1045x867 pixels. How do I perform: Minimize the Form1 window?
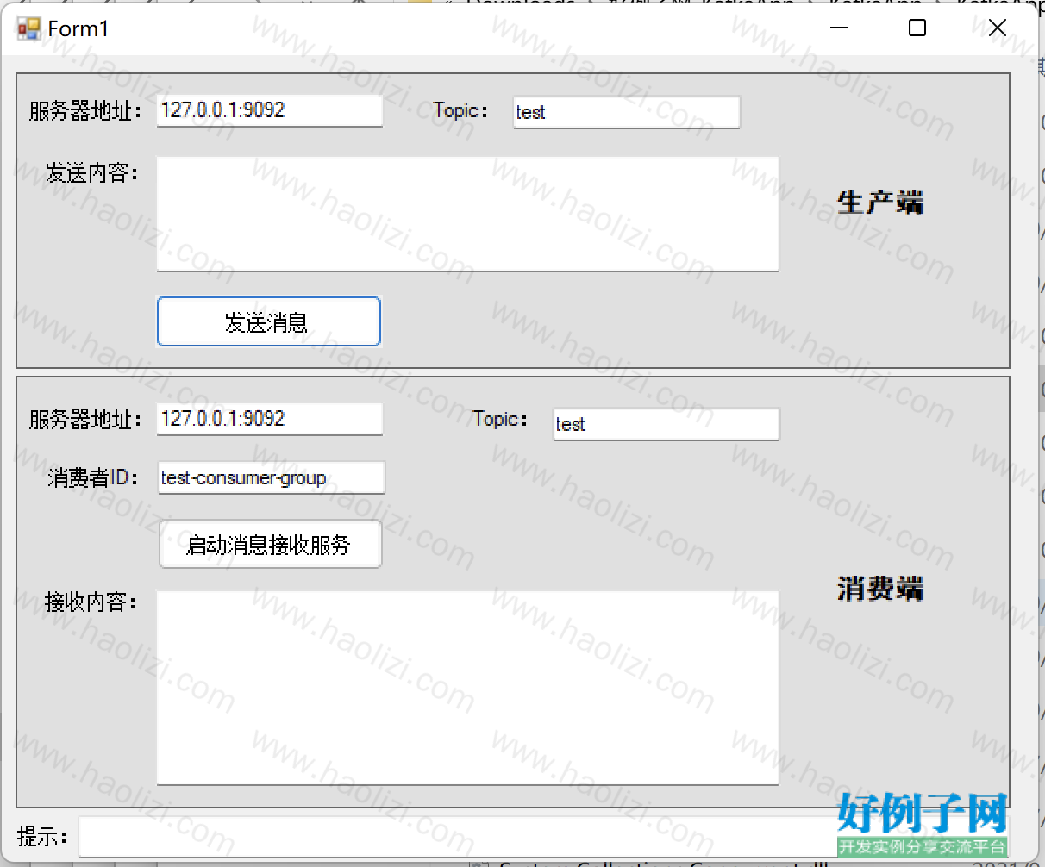tap(839, 28)
